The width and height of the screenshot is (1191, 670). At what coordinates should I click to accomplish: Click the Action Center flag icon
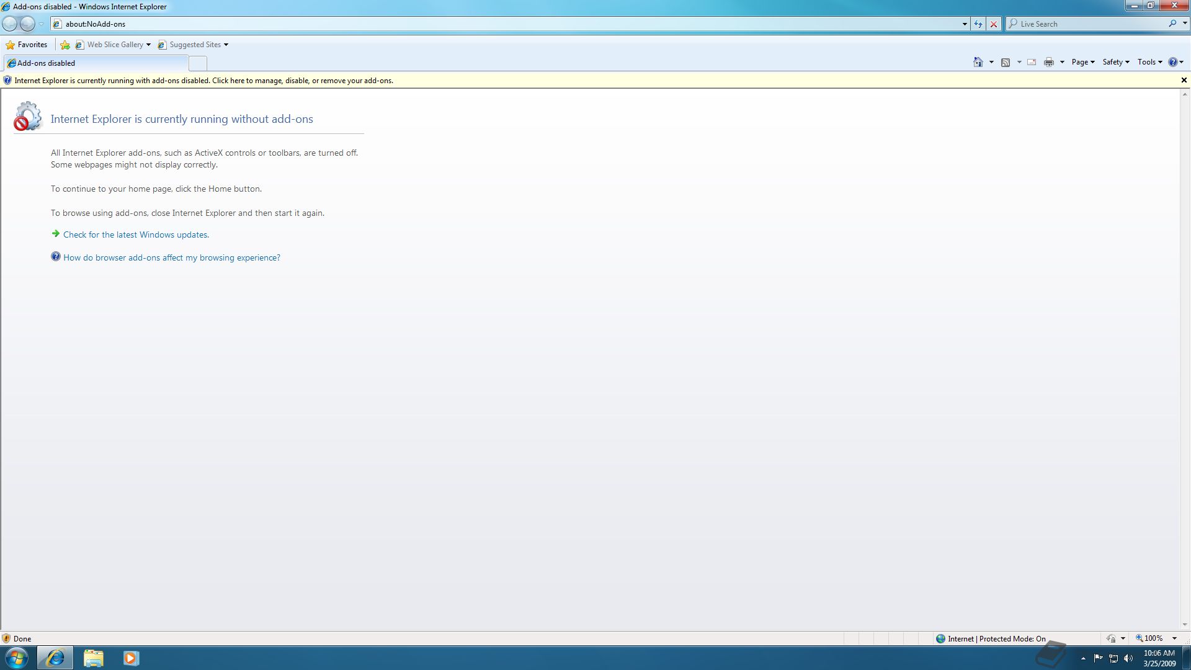1098,658
